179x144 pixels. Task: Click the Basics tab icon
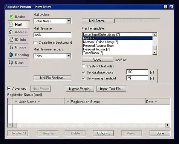11,17
